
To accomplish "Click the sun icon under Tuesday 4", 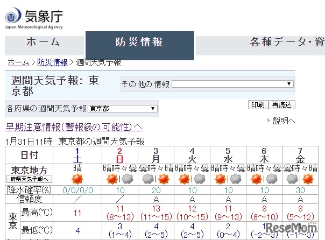I will pyautogui.click(x=184, y=179).
